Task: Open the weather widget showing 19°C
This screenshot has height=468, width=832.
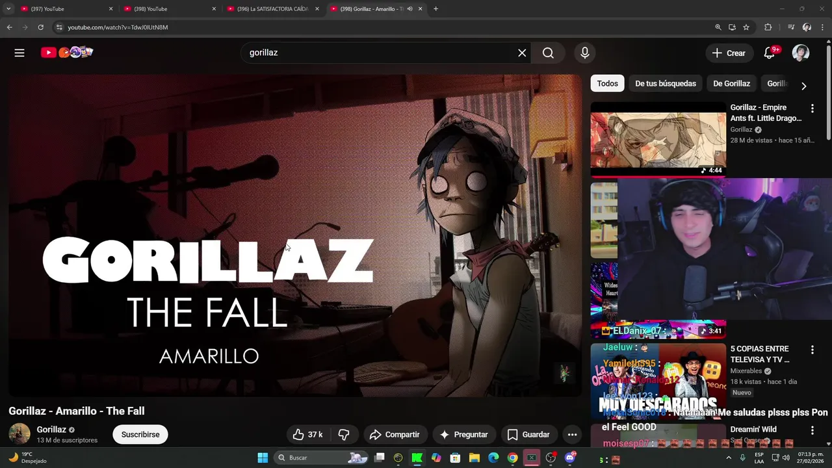Action: [27, 458]
